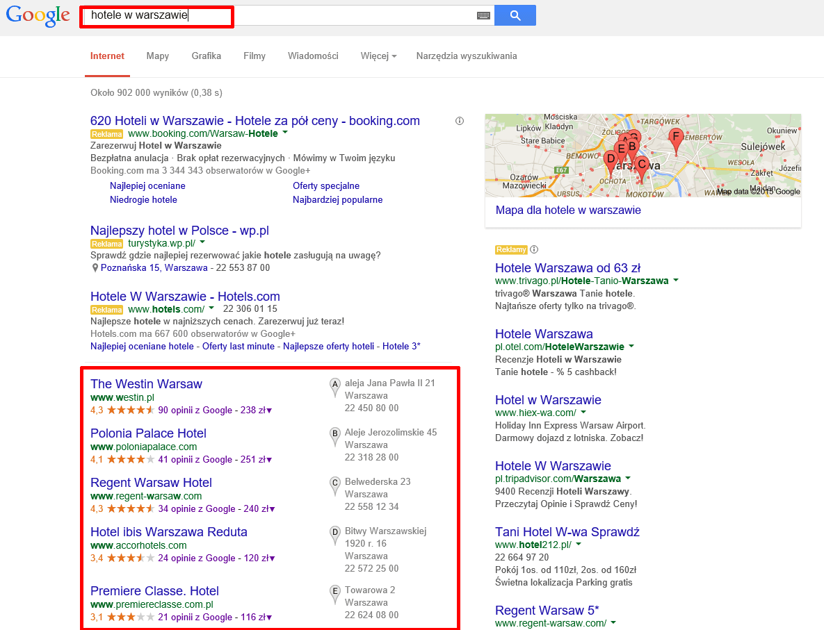Switch to the Wiadomości tab
824x630 pixels.
[313, 56]
